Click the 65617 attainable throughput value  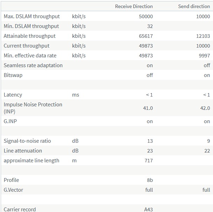pos(146,36)
